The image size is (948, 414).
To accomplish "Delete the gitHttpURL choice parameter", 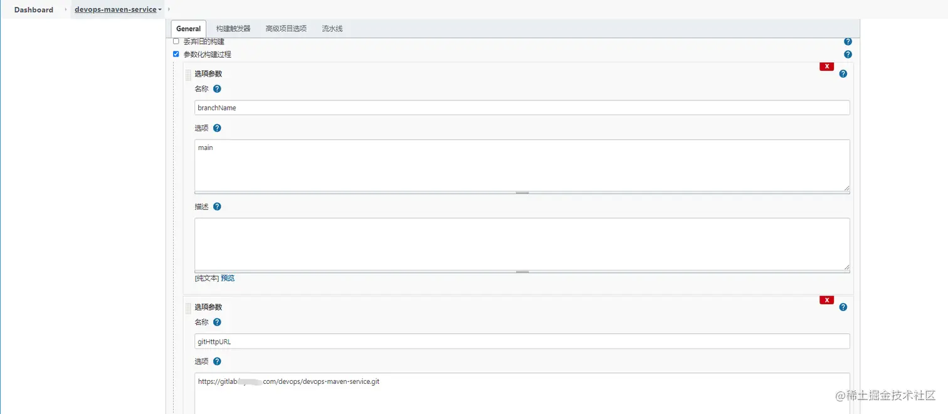I will 826,300.
